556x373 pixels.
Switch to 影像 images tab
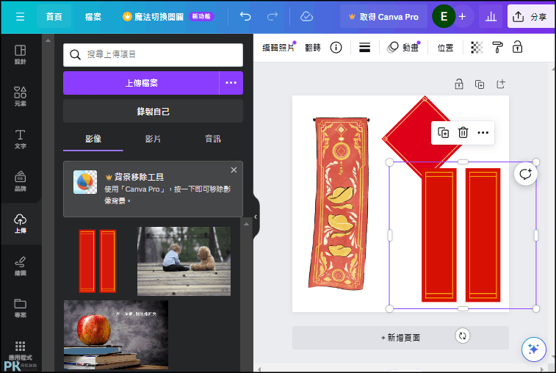click(x=93, y=139)
